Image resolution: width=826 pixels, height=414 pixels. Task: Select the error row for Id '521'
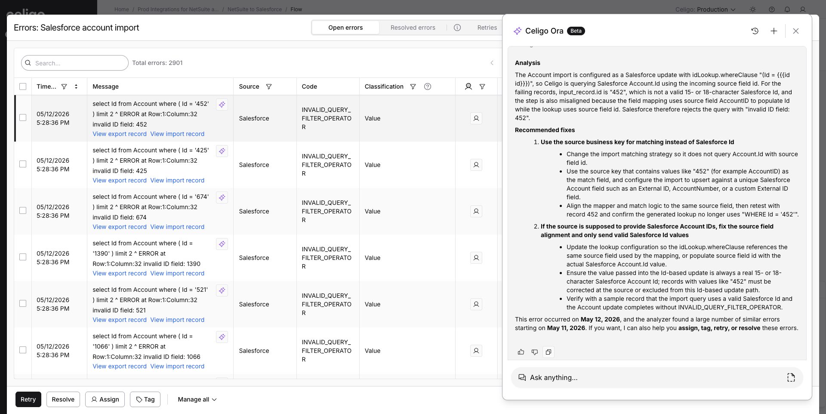point(23,303)
